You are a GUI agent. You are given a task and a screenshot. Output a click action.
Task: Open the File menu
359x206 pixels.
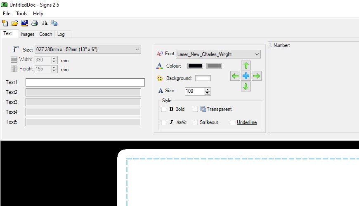click(7, 14)
